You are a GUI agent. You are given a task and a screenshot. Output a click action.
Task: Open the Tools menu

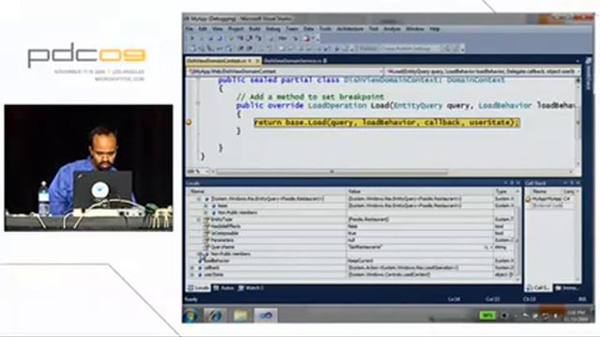(325, 29)
